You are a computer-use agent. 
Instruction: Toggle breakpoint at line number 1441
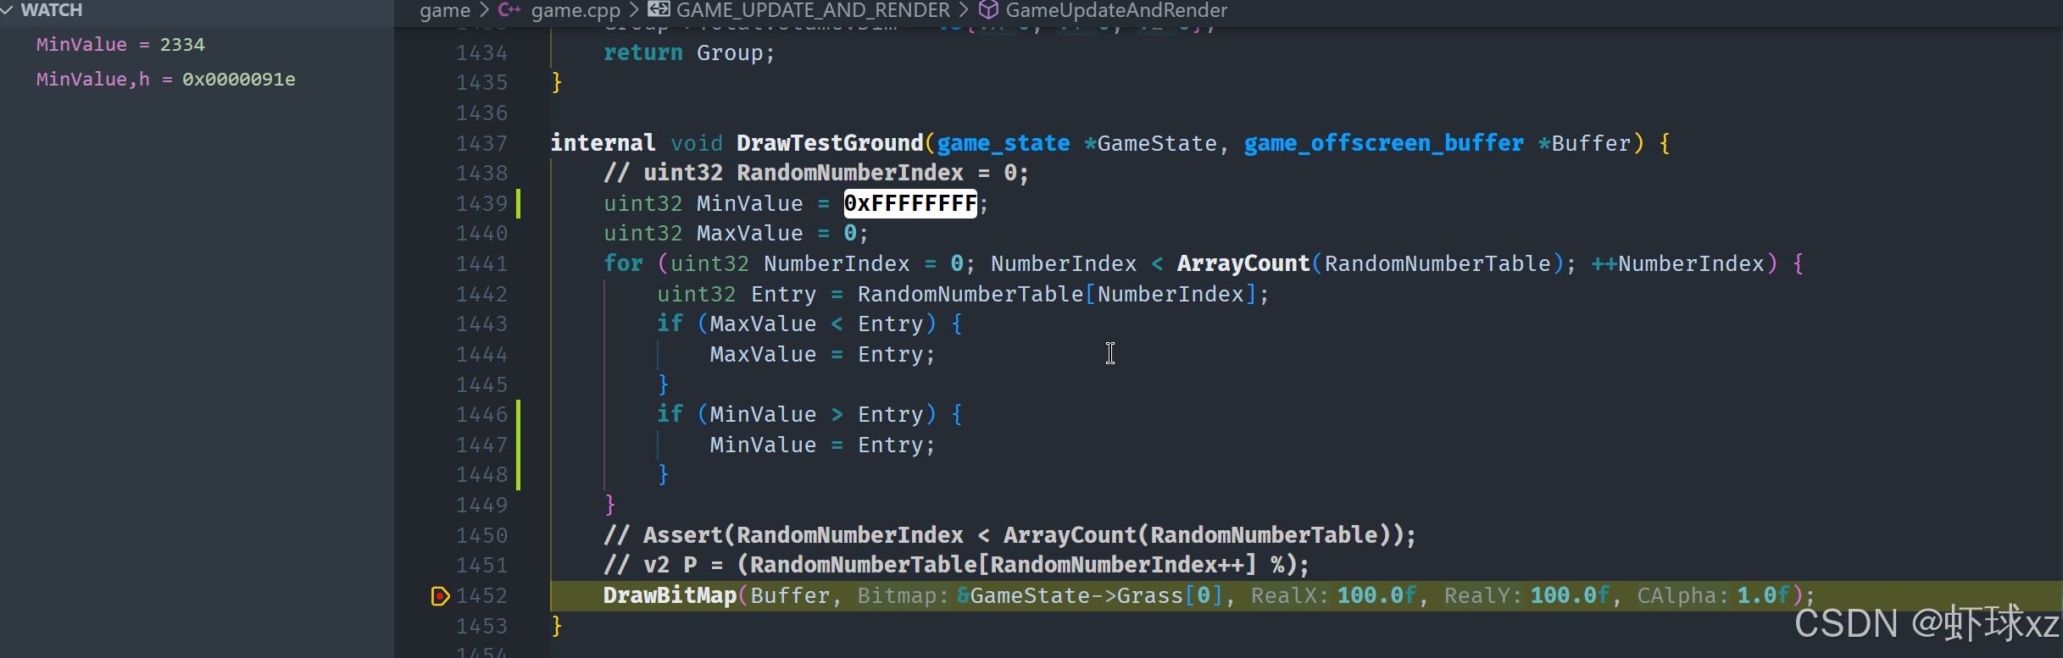pos(440,264)
